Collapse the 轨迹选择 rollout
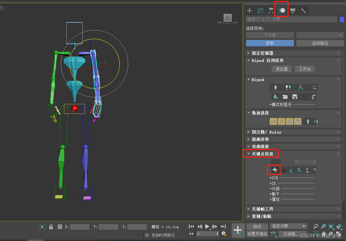 tap(294, 113)
